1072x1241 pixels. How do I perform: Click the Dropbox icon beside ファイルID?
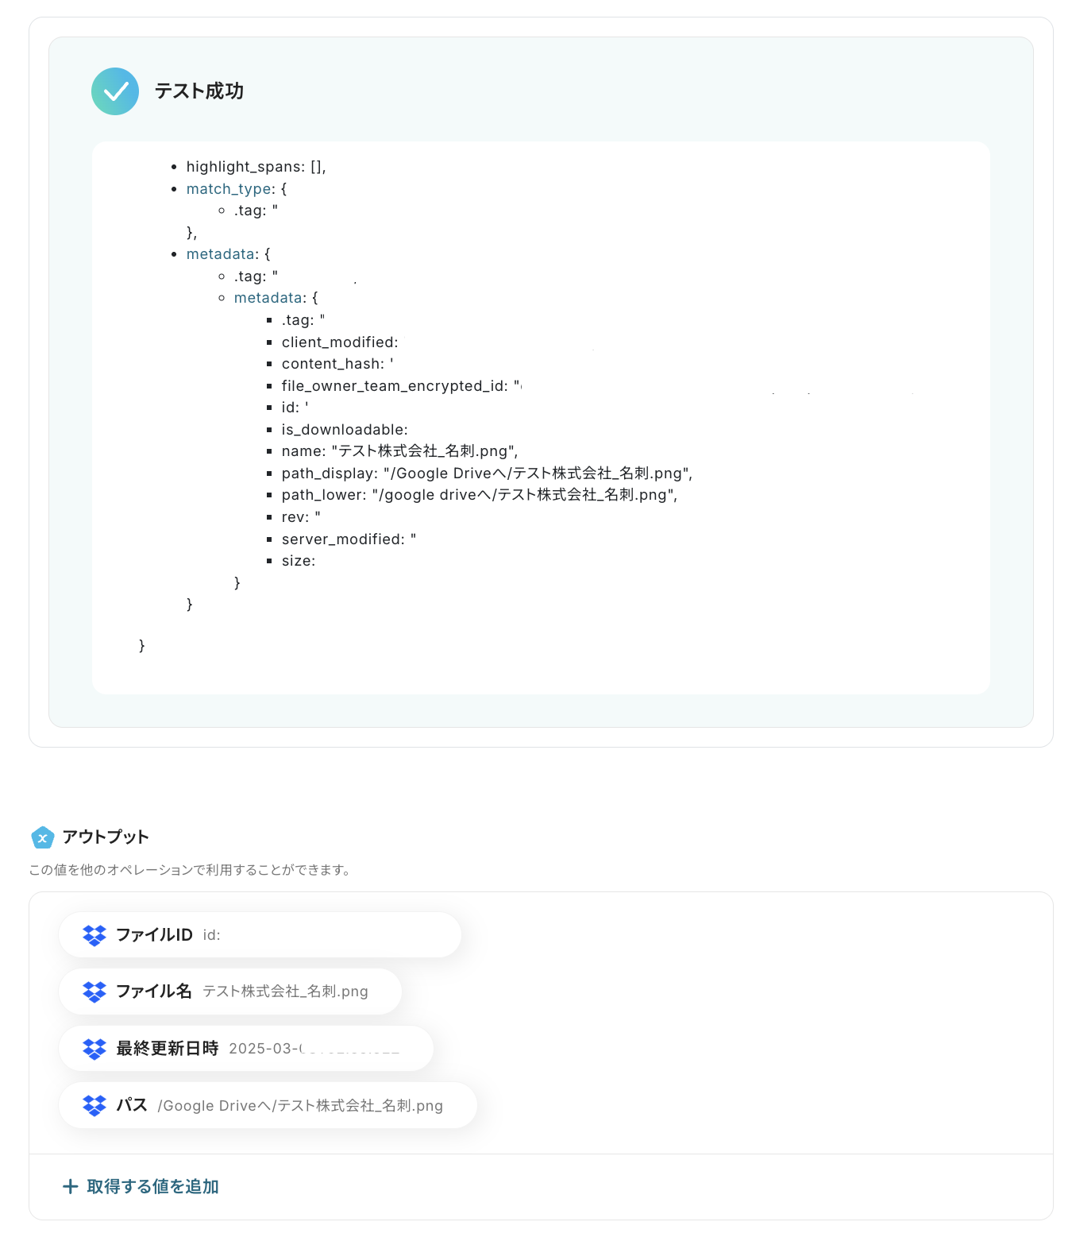(x=94, y=935)
